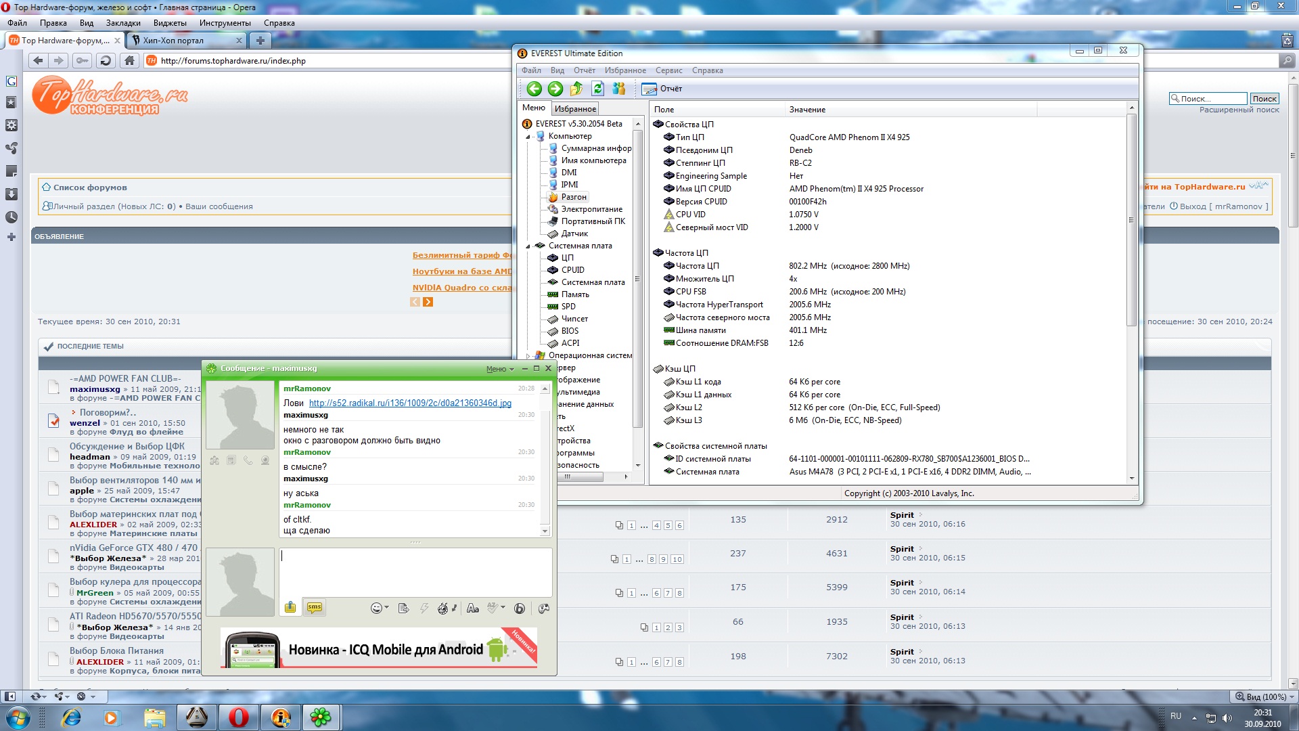The height and width of the screenshot is (731, 1299).
Task: Expand the Операционная система tree node
Action: [528, 356]
